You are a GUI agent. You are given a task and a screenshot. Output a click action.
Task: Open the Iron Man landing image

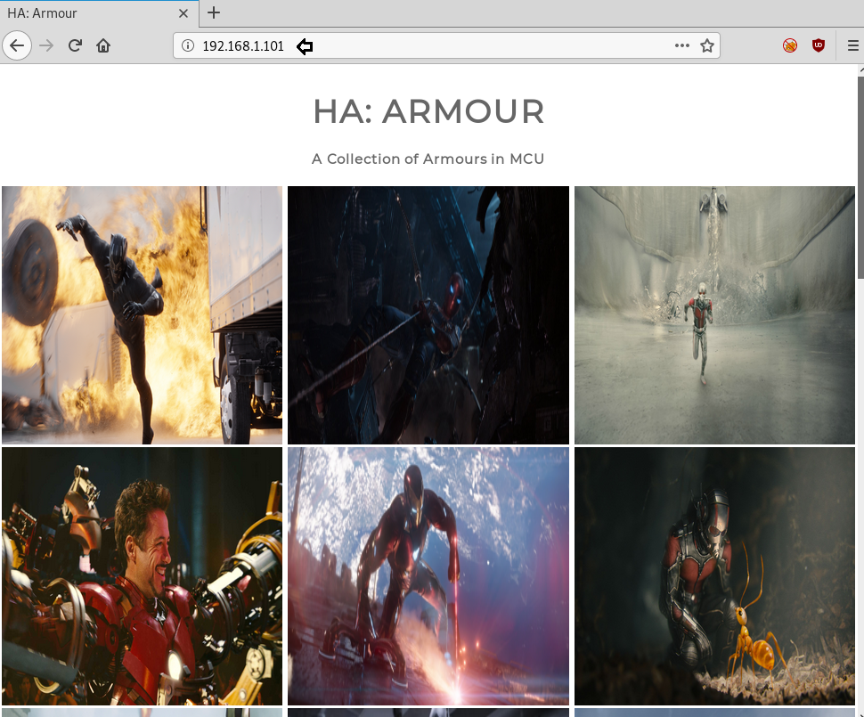[x=428, y=576]
